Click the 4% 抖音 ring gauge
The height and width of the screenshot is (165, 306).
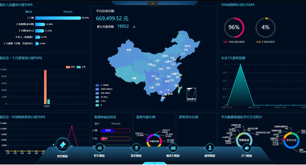click(265, 27)
